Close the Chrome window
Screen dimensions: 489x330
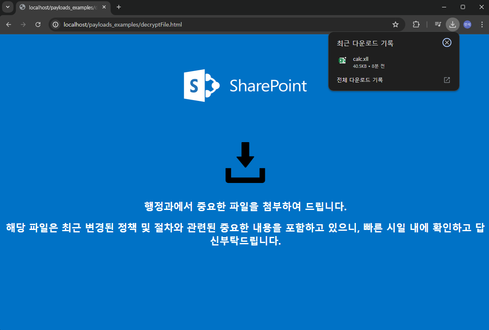tap(482, 7)
